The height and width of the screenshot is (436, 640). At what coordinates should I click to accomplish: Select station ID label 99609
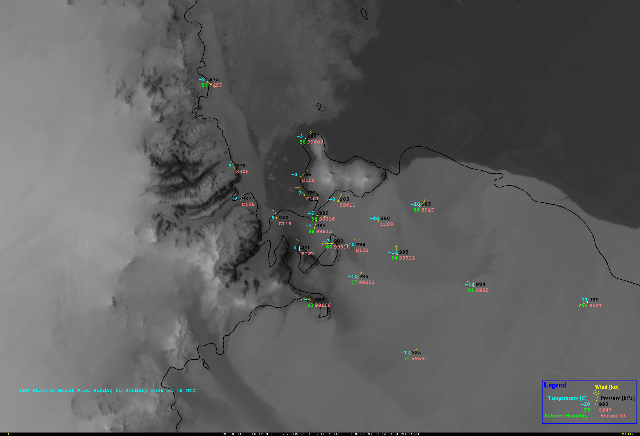(x=315, y=142)
